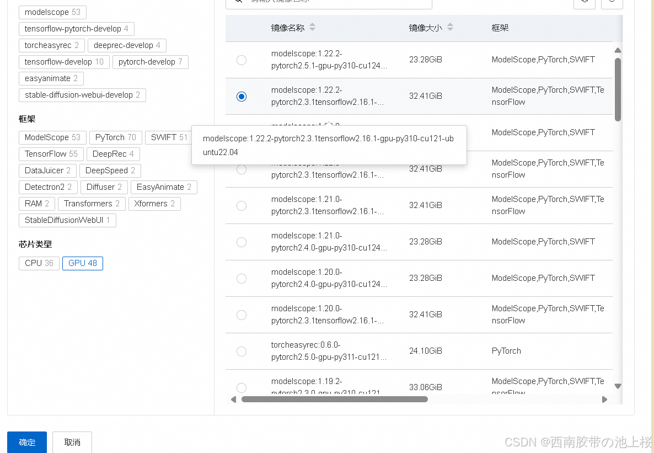The width and height of the screenshot is (654, 453).
Task: Click the 24.10GiB size cell
Action: pyautogui.click(x=426, y=351)
